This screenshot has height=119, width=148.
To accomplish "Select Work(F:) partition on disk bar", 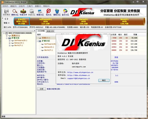I will coord(125,21).
